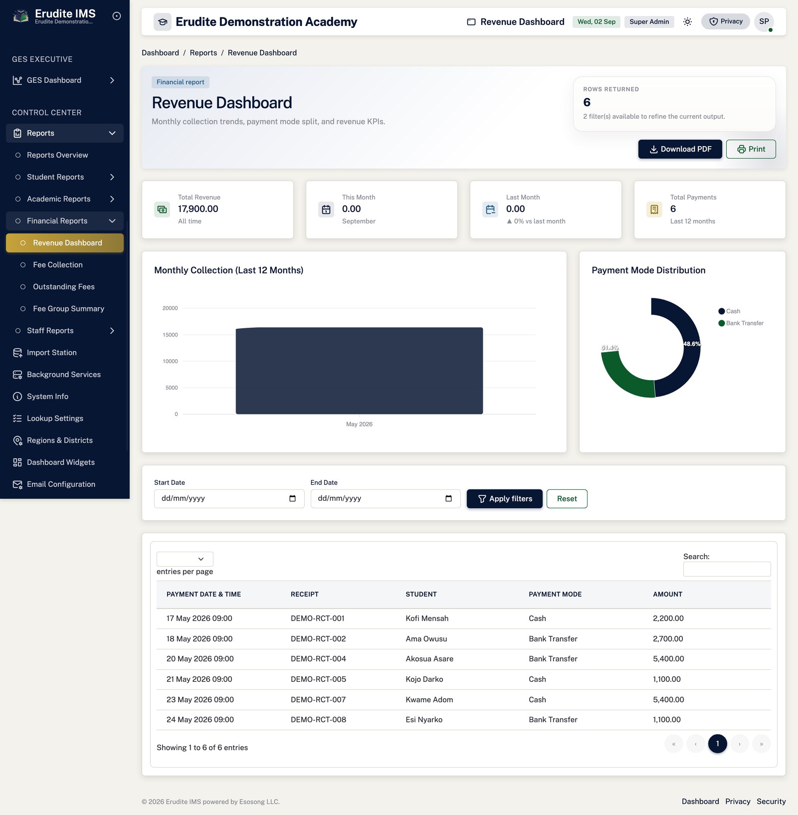
Task: Toggle Privacy mode shield button
Action: (x=725, y=21)
